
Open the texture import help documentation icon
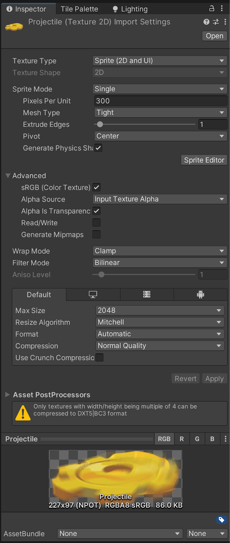(206, 22)
